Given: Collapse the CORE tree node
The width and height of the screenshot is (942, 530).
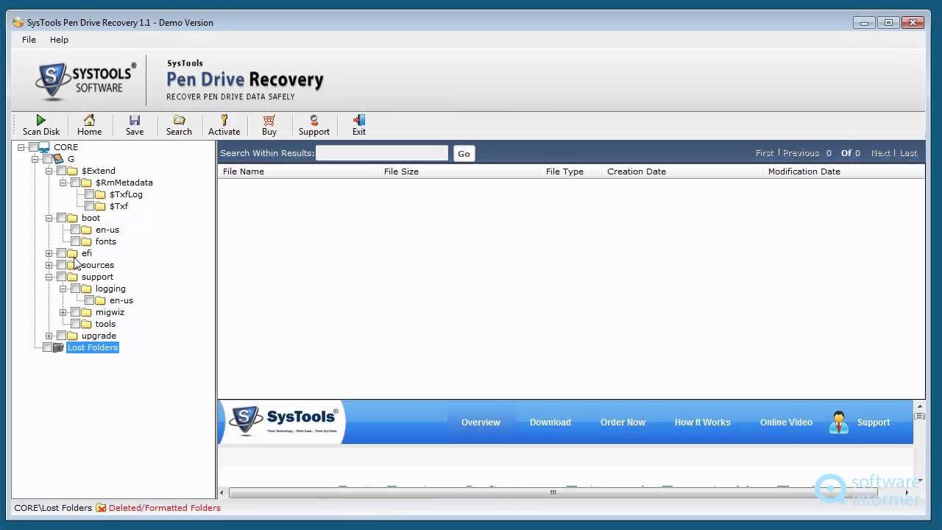Looking at the screenshot, I should coord(21,147).
